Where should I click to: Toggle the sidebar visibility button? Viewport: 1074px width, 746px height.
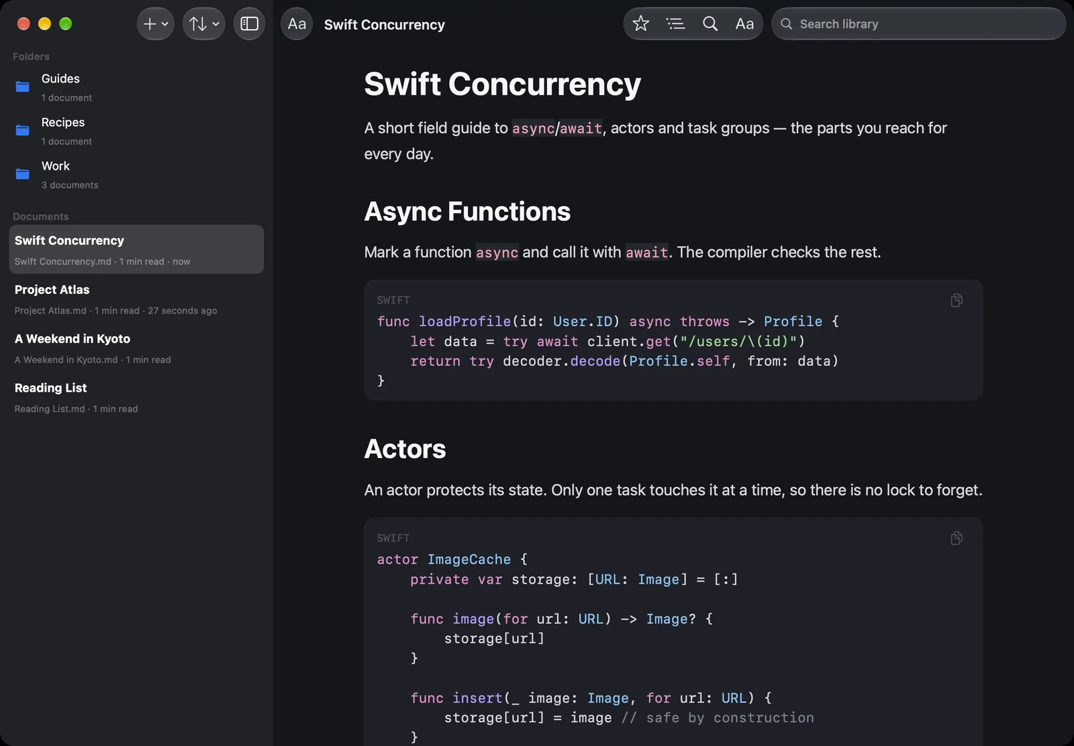[x=249, y=24]
